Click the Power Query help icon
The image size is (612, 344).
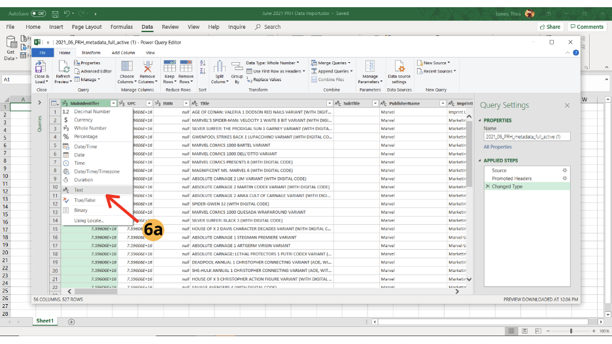click(x=575, y=53)
